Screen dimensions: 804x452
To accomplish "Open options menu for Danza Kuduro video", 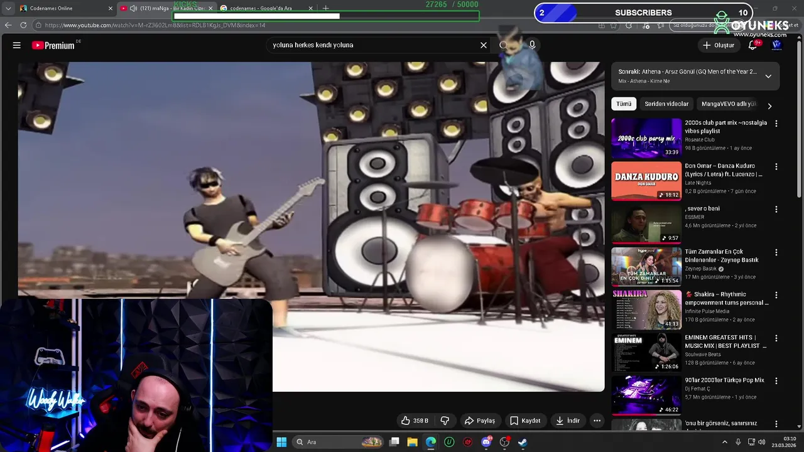I will coord(776,167).
